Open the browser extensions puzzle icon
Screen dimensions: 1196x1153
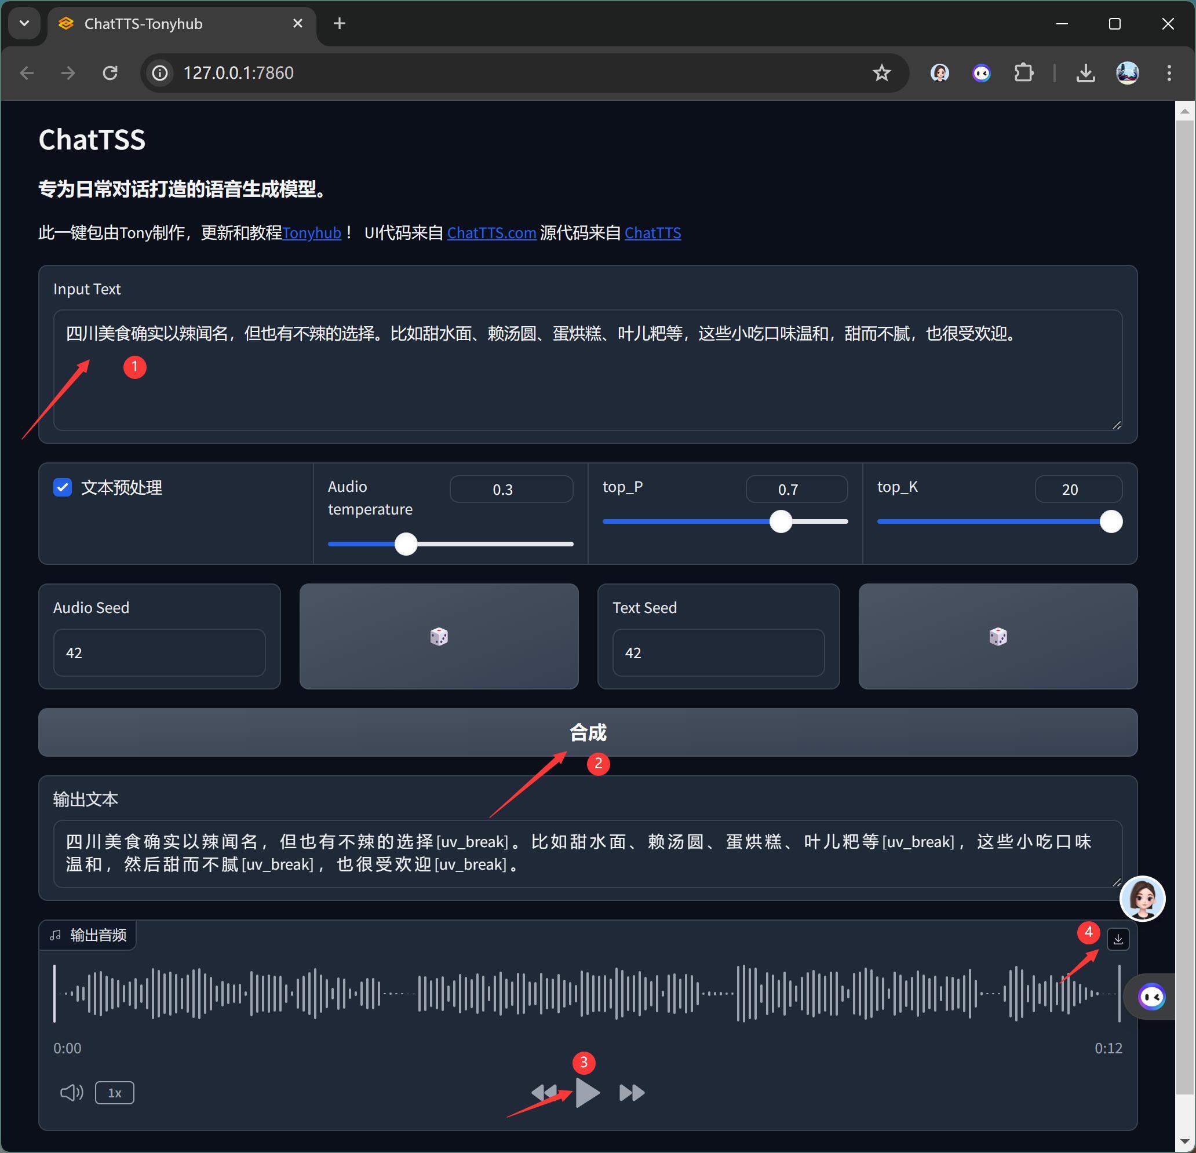point(1024,72)
